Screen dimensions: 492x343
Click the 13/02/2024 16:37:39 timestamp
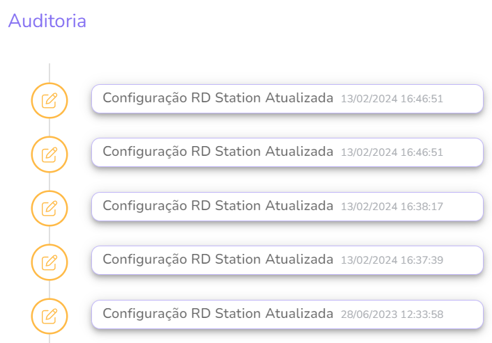pyautogui.click(x=392, y=260)
